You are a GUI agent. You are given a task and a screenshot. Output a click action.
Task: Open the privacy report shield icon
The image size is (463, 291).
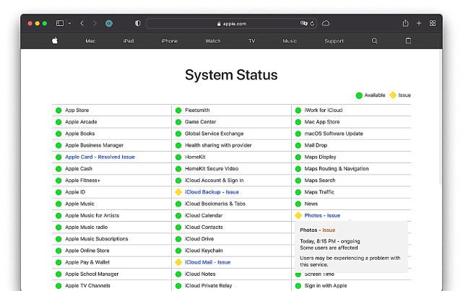click(x=138, y=23)
